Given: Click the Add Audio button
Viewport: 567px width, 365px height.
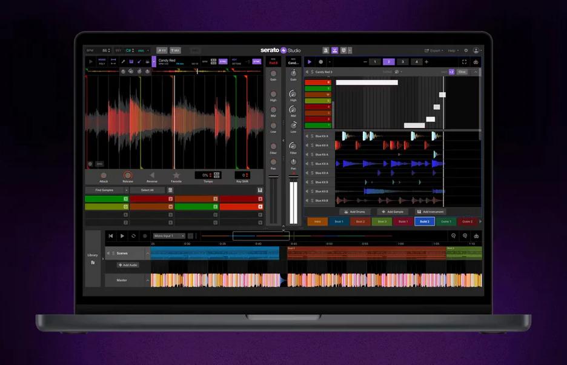Looking at the screenshot, I should [x=128, y=265].
